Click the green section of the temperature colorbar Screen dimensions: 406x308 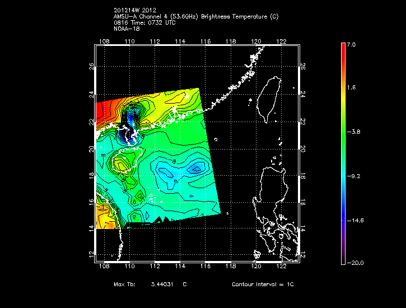click(x=343, y=134)
